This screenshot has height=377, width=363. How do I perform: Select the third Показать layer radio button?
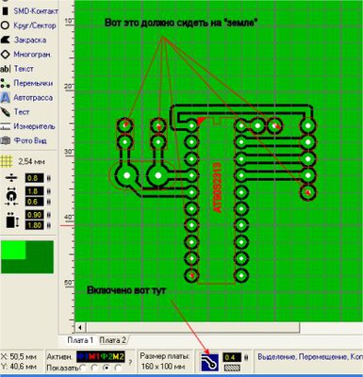(x=107, y=368)
